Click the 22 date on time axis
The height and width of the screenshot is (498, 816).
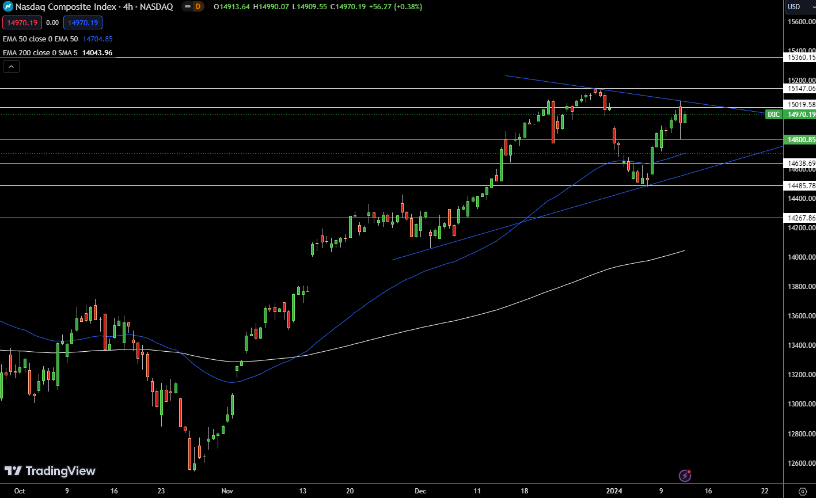click(x=764, y=491)
